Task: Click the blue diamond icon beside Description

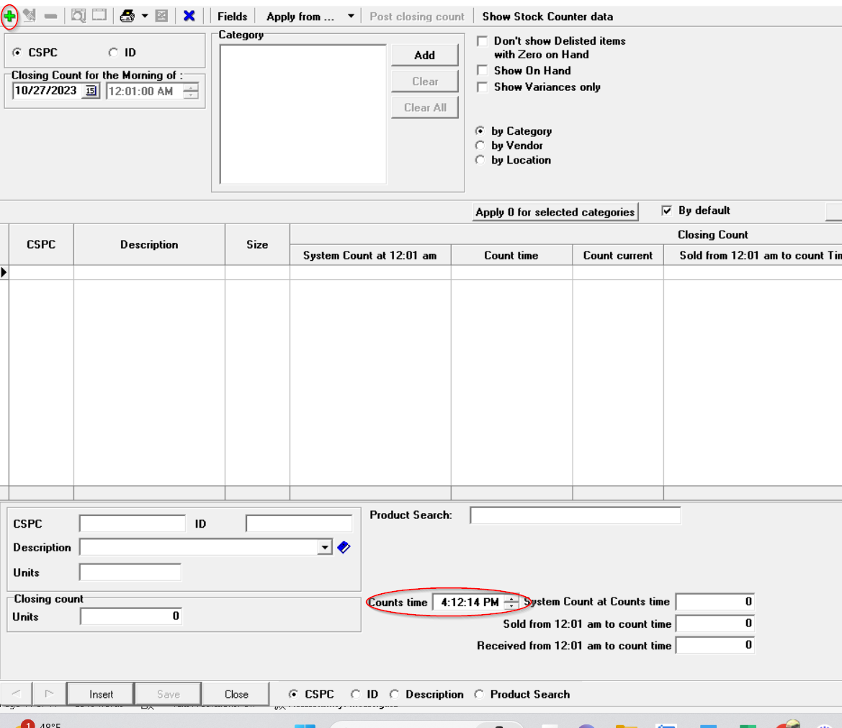Action: (344, 548)
